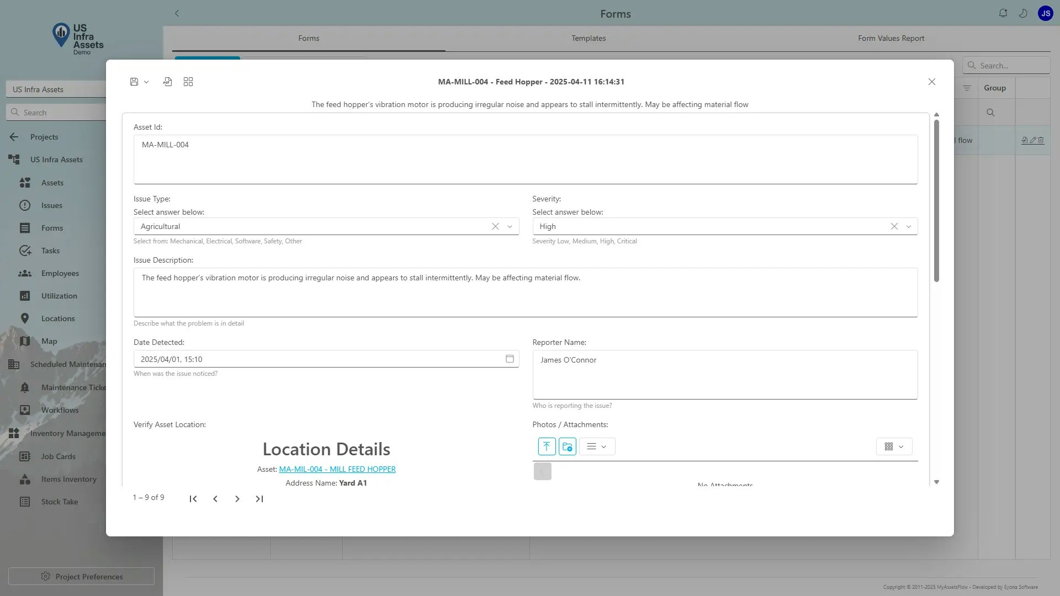Open the Date Detected calendar picker

point(510,359)
